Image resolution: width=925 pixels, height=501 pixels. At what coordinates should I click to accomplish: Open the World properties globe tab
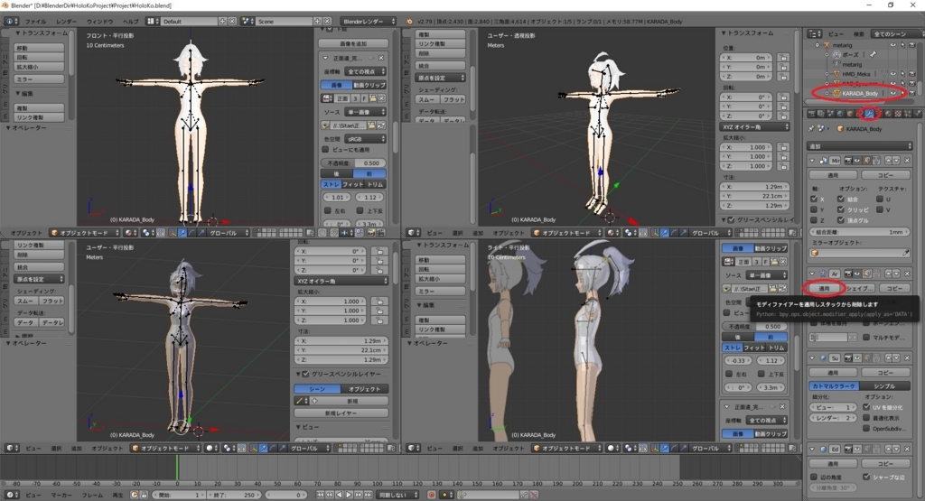[840, 114]
